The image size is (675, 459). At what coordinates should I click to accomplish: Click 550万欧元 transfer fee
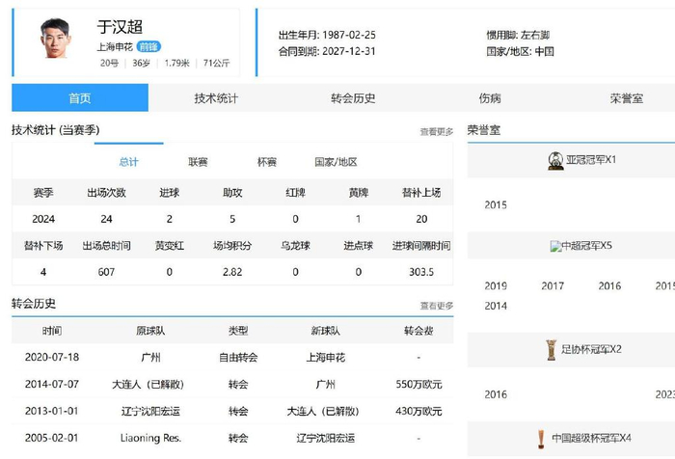pyautogui.click(x=418, y=384)
